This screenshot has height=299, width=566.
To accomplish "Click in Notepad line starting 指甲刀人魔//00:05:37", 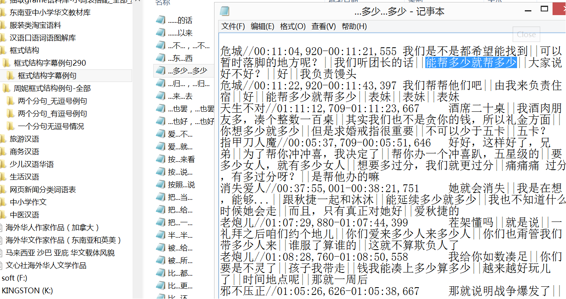I will 385,143.
